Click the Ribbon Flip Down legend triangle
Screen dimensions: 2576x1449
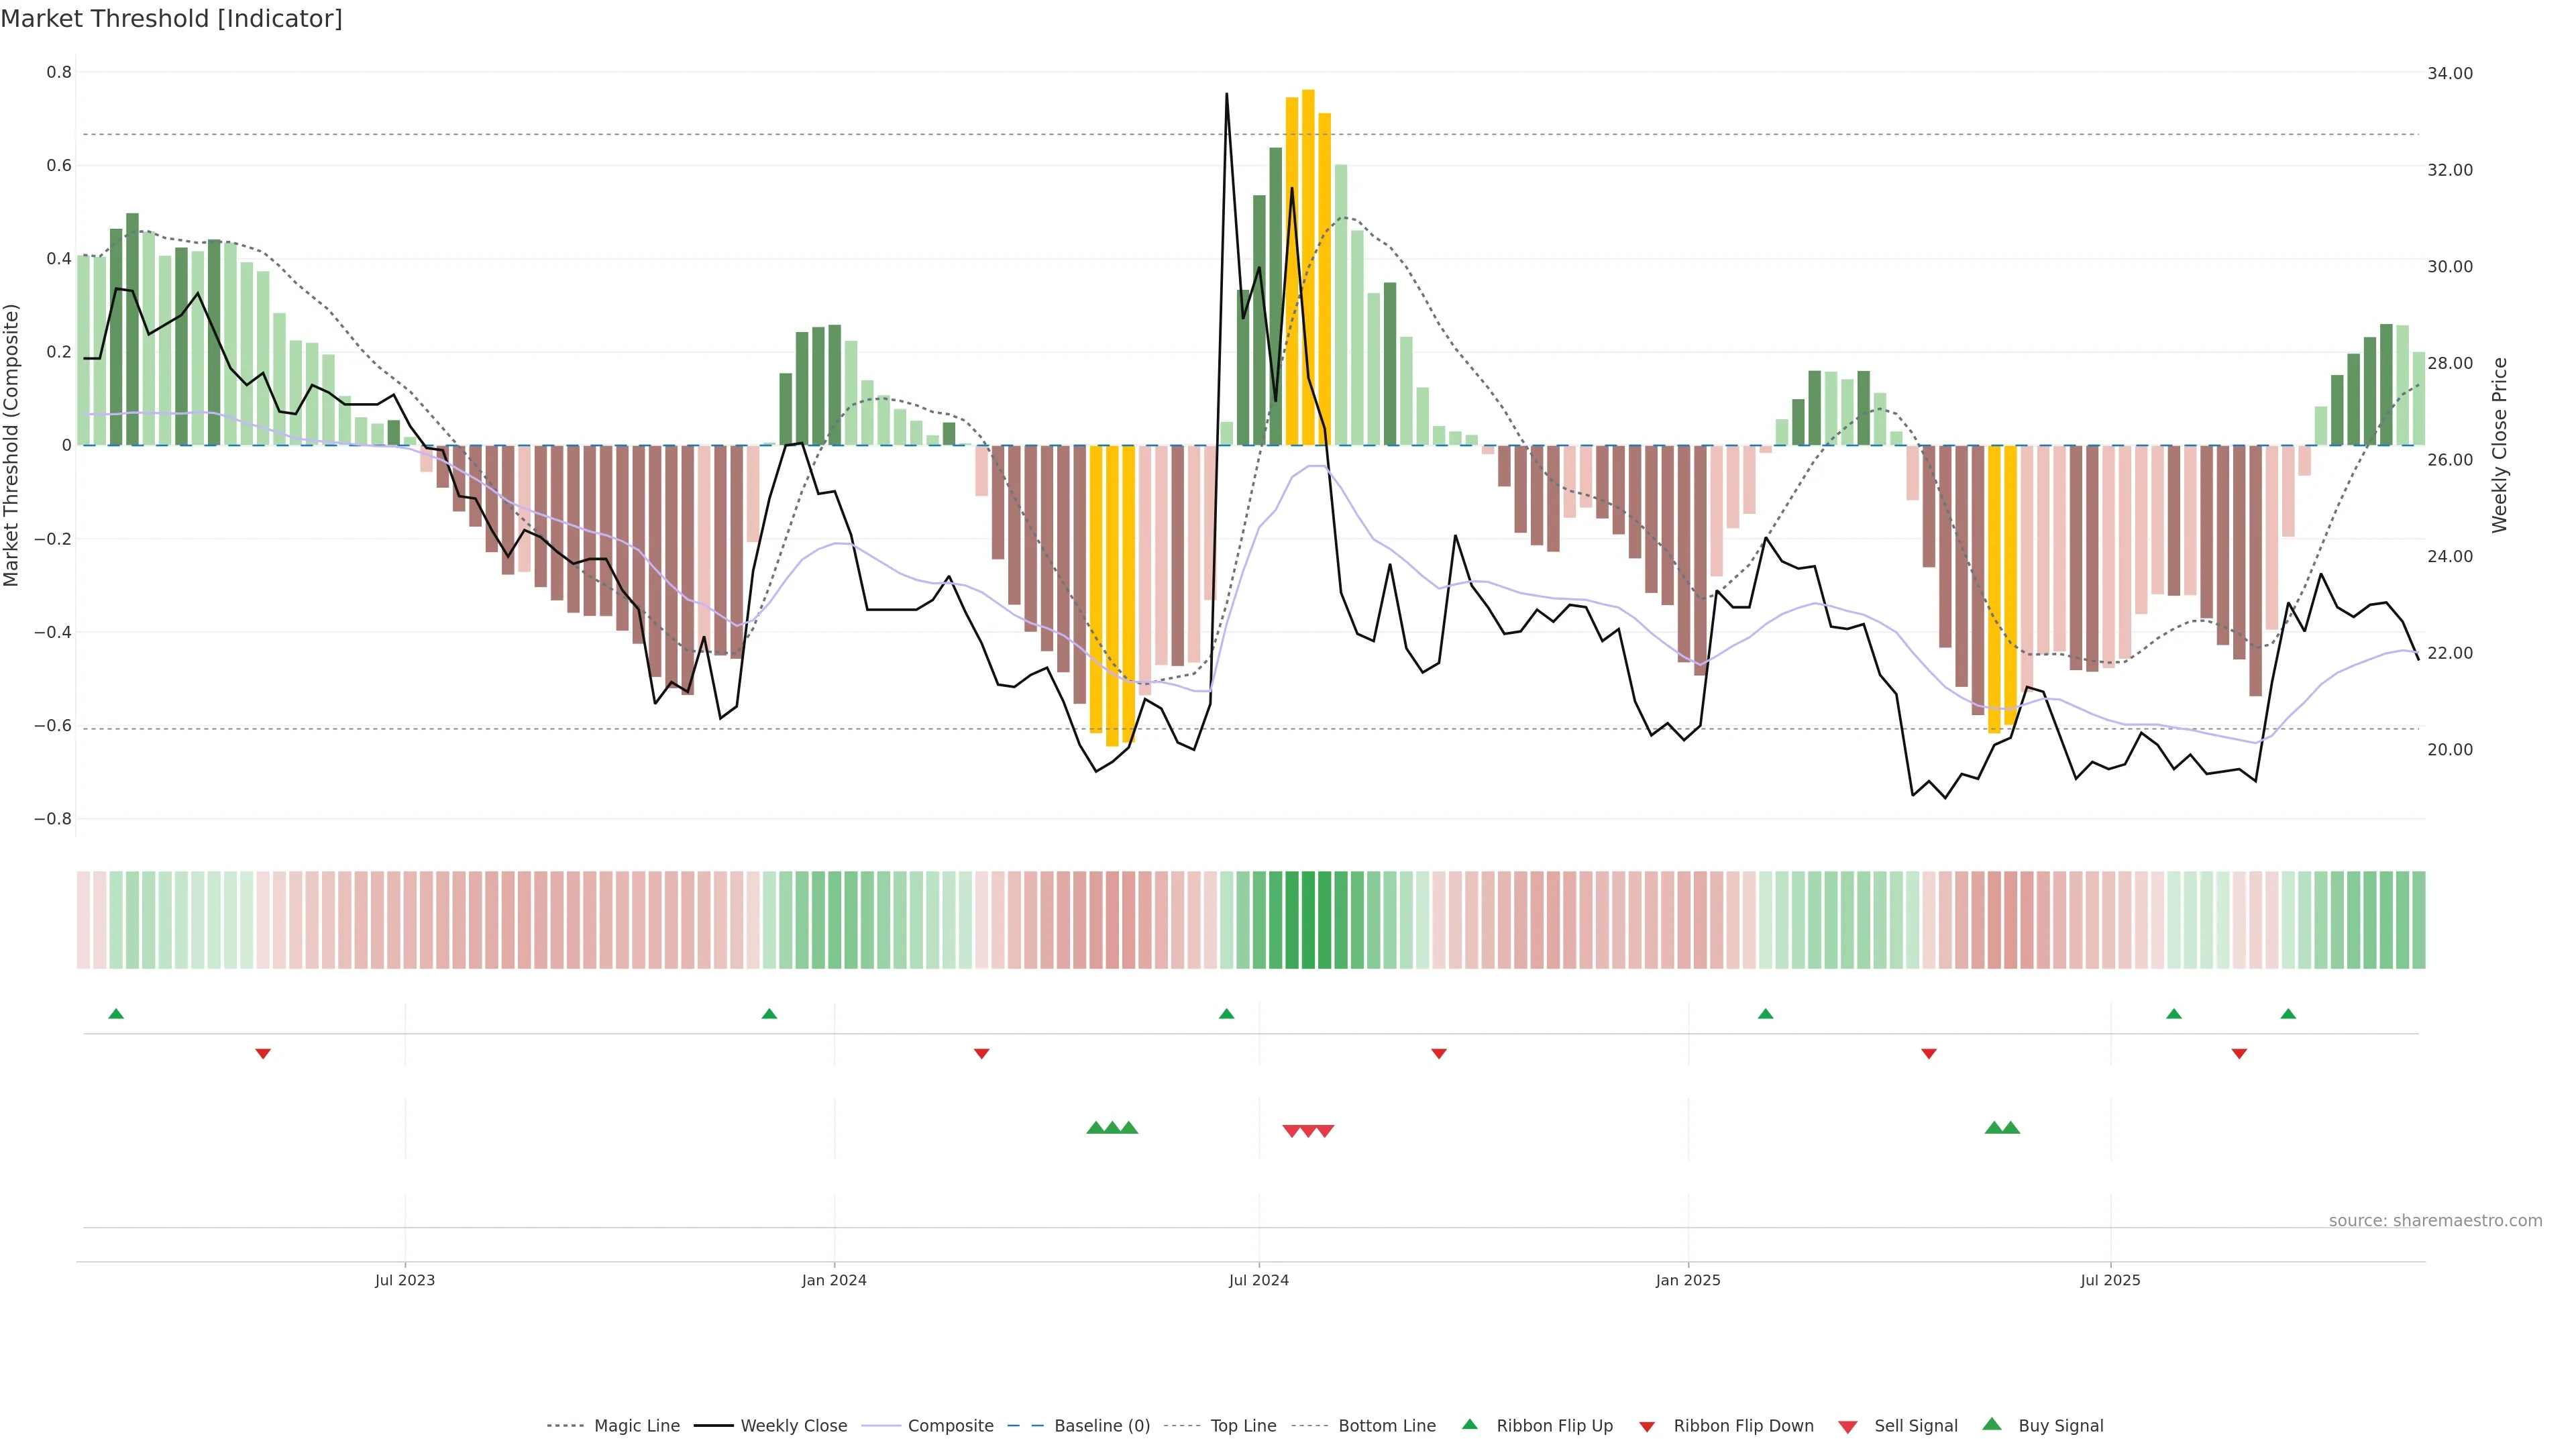(1646, 1427)
